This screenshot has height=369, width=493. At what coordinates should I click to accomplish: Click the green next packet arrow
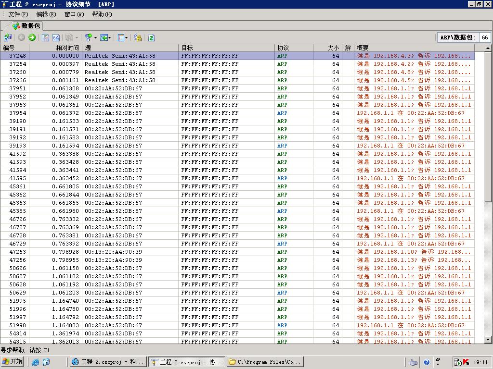coord(32,37)
